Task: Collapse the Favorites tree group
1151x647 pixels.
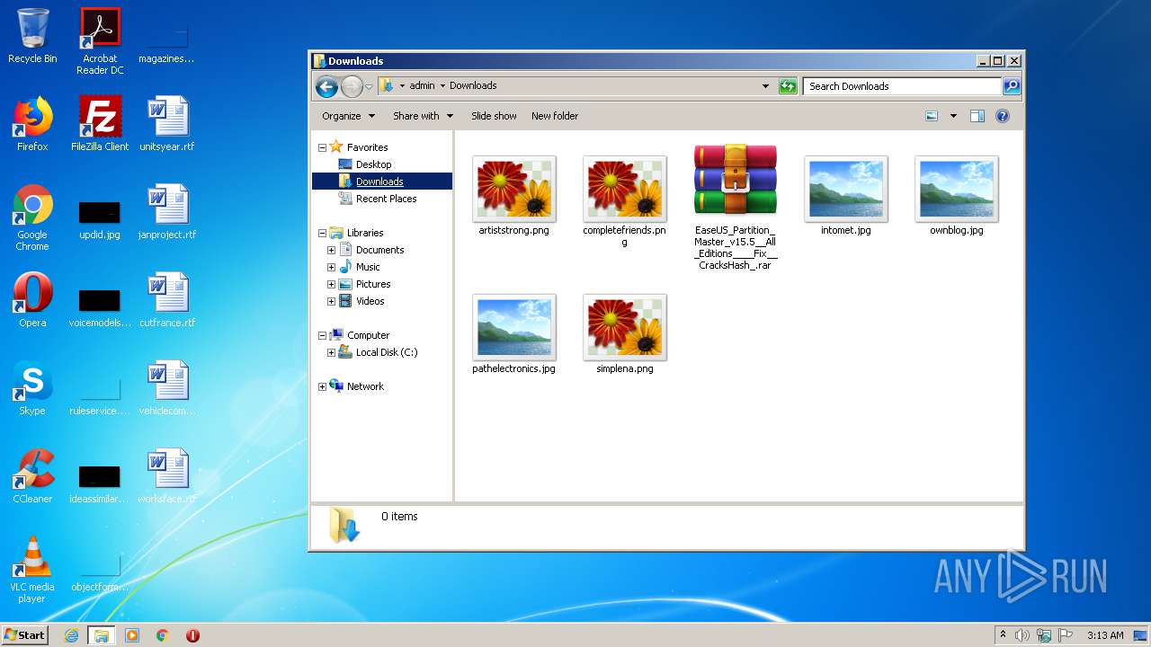Action: [322, 147]
